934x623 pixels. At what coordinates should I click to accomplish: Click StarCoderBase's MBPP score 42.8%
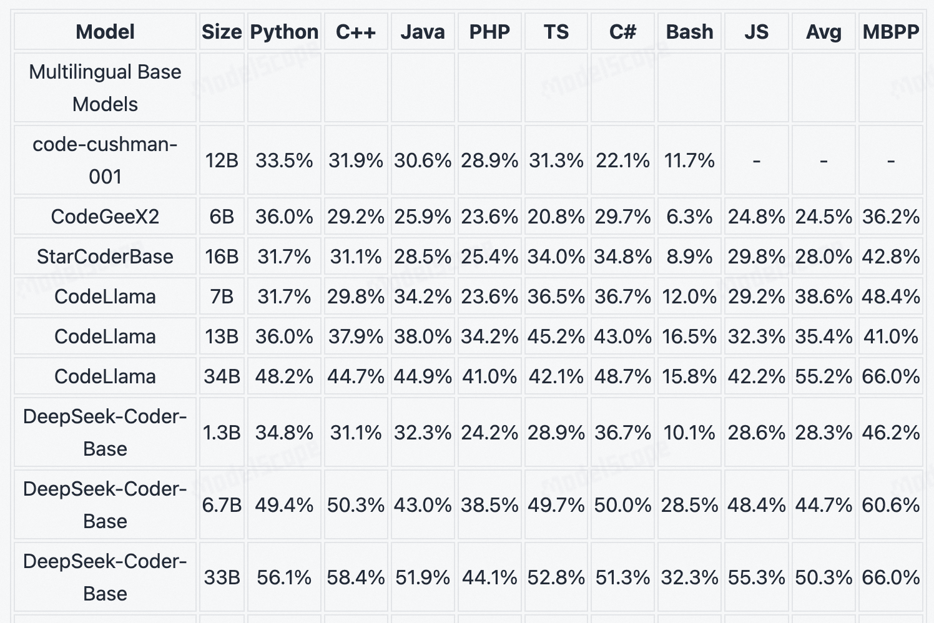[x=891, y=257]
